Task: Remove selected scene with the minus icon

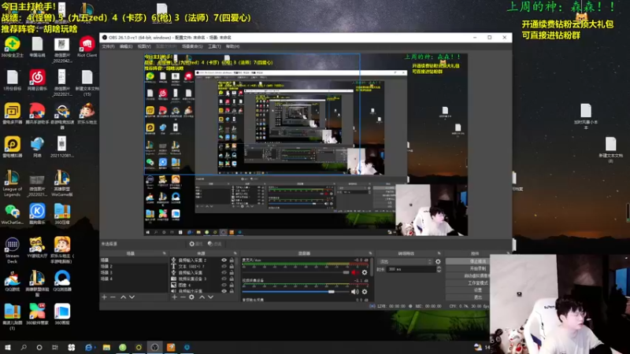Action: click(x=113, y=297)
